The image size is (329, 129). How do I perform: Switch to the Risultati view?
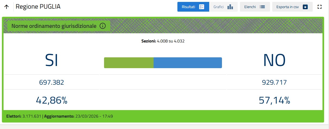click(193, 7)
